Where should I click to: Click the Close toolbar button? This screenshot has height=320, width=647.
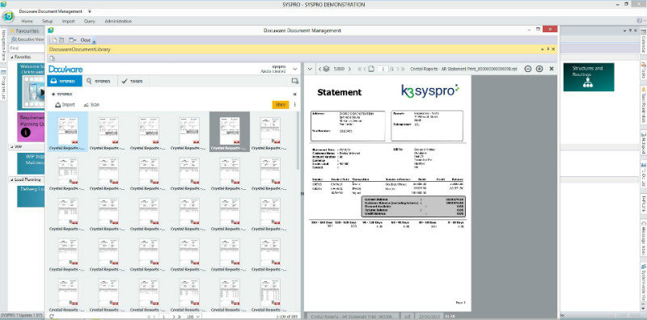86,40
